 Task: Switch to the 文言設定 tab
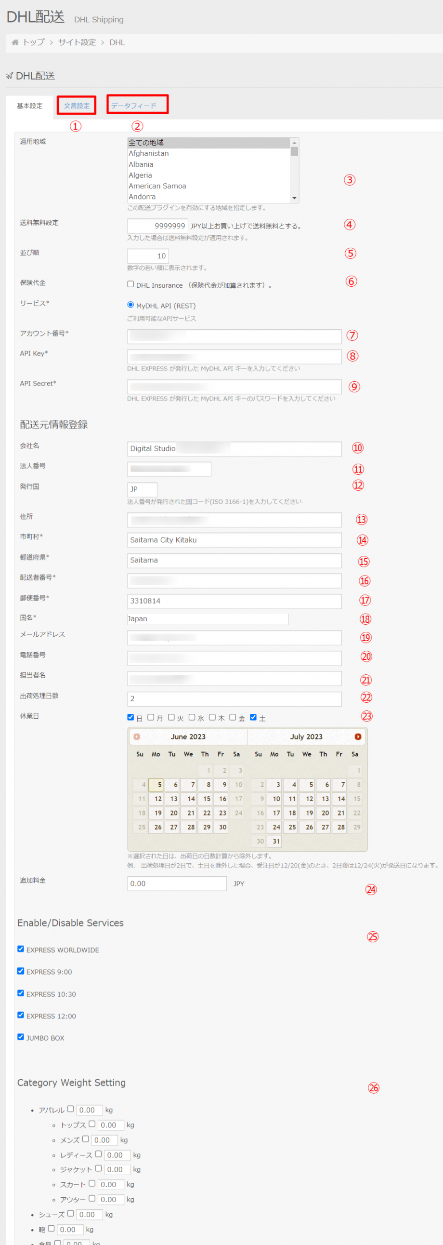point(77,106)
